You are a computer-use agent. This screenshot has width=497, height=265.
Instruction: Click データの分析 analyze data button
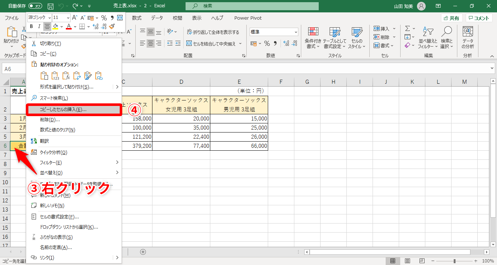pyautogui.click(x=468, y=38)
